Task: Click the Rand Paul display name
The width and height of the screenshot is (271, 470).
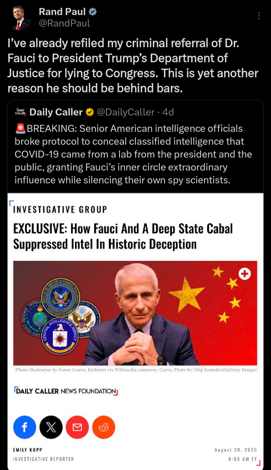Action: coord(62,12)
